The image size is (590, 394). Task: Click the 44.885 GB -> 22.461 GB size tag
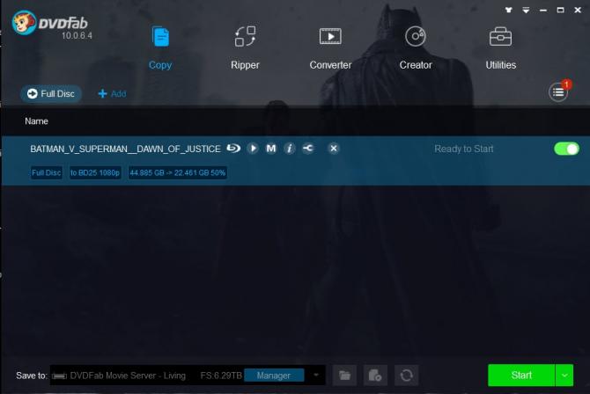tap(177, 173)
